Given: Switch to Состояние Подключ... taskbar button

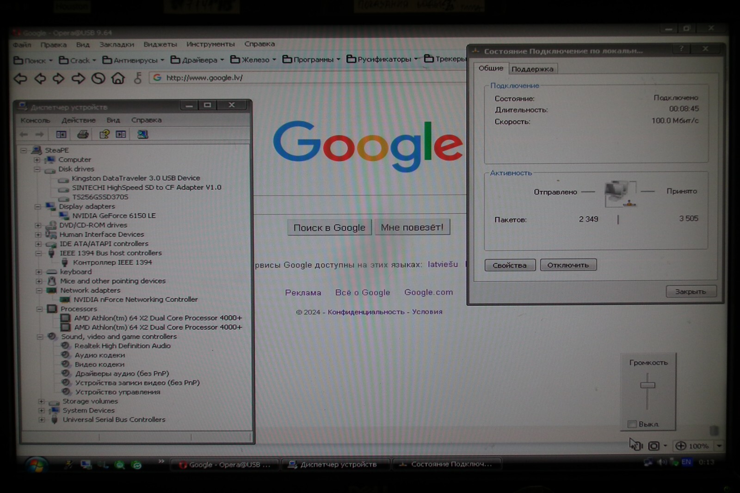Looking at the screenshot, I should click(x=447, y=464).
